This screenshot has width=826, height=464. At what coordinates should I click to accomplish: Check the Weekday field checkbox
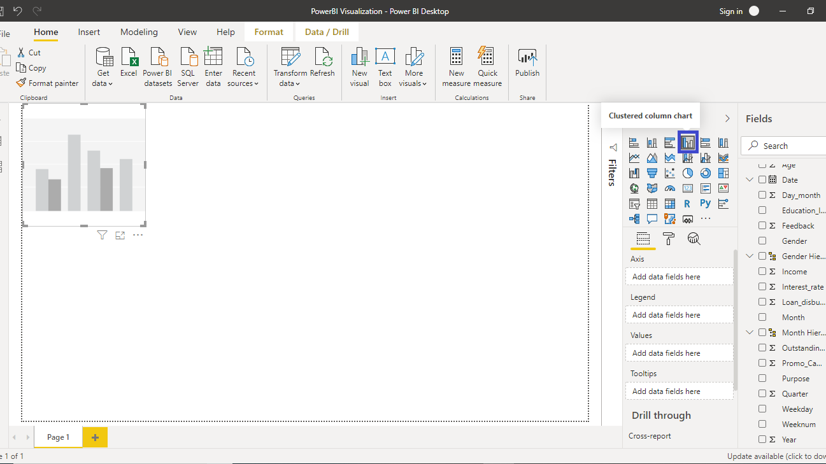(x=762, y=409)
